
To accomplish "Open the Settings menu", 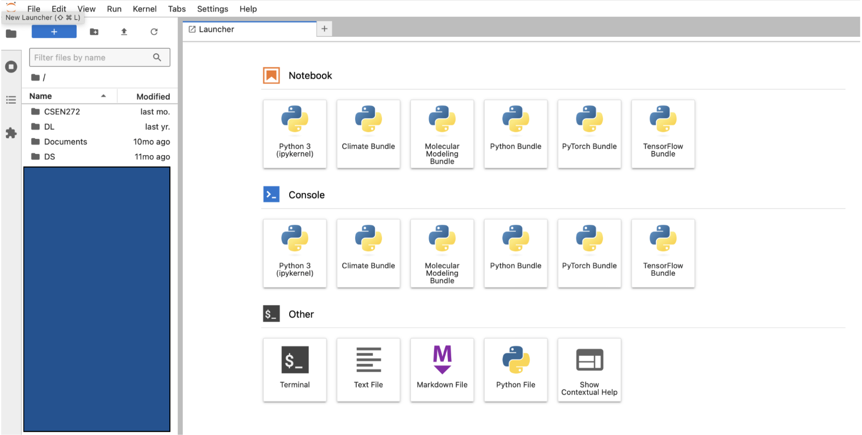I will (212, 9).
